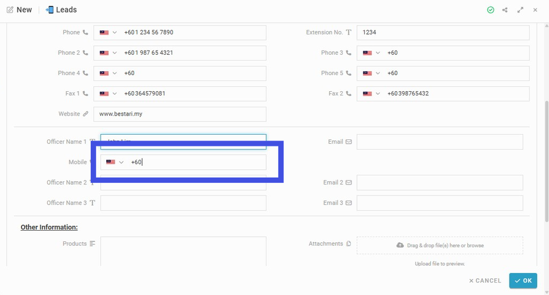Screen dimensions: 549x295
Task: Focus the Extension No. text field
Action: (x=443, y=33)
